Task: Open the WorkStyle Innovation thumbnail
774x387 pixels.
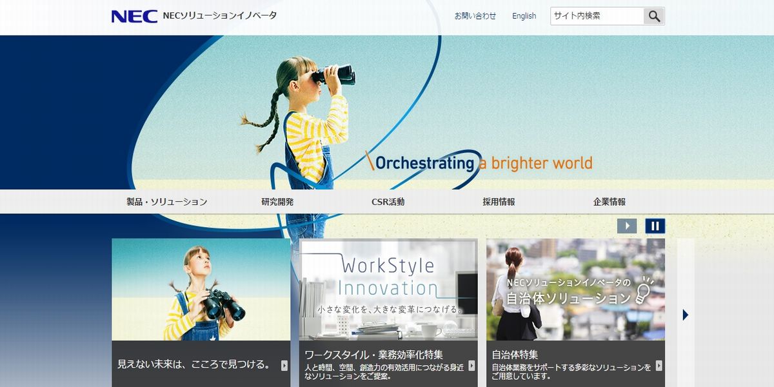Action: pos(388,290)
